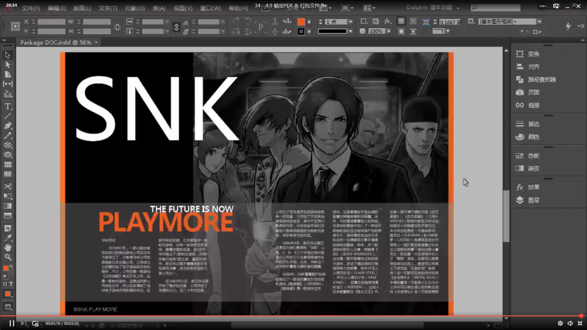Open the 版面(L) menu

click(82, 8)
